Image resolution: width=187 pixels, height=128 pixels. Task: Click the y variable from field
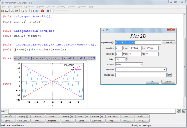tap(135, 54)
